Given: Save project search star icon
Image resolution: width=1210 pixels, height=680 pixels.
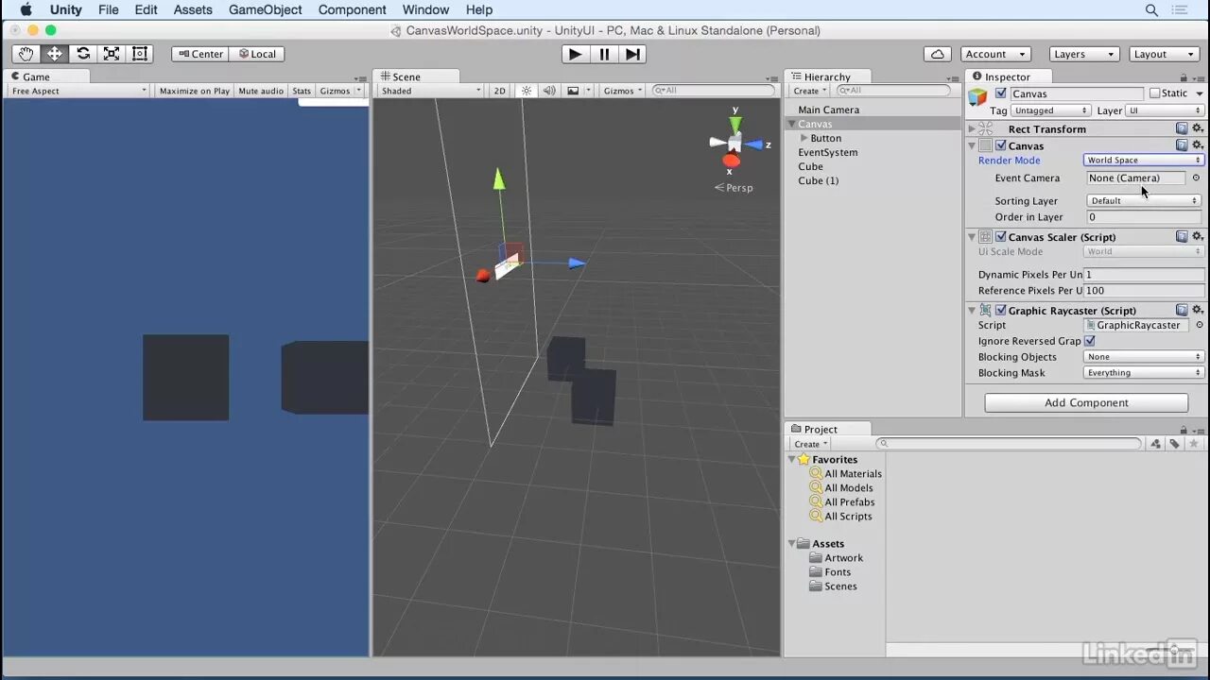Looking at the screenshot, I should (x=1194, y=444).
